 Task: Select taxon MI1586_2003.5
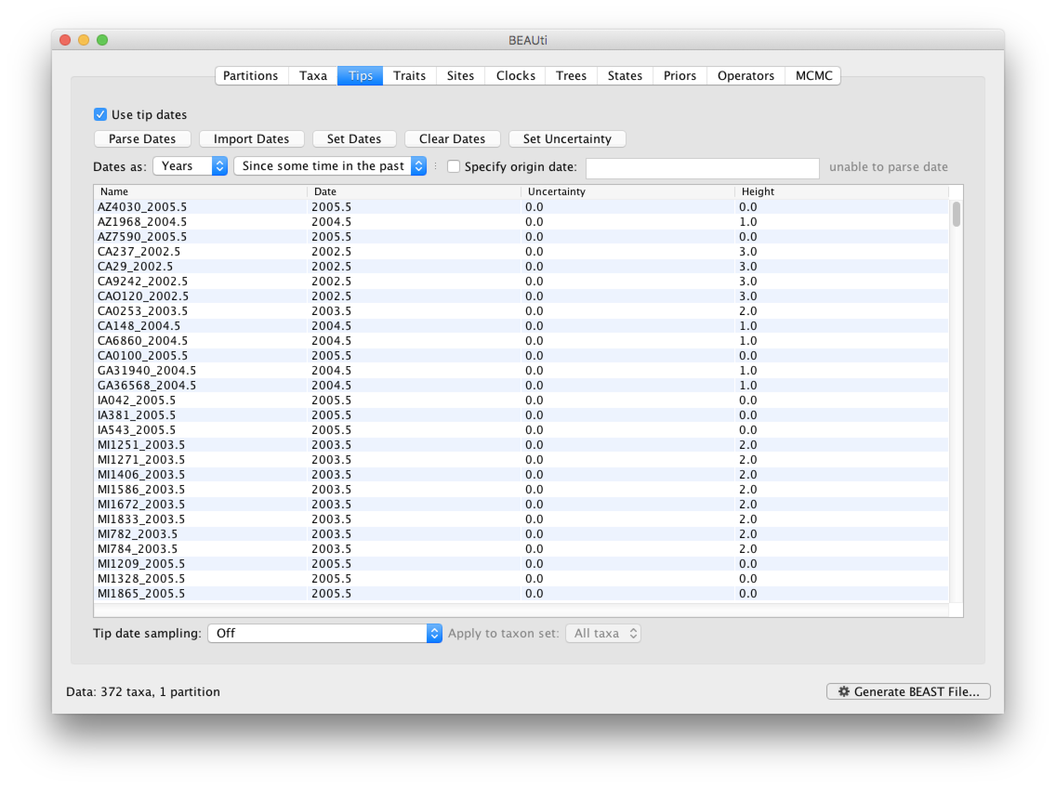pyautogui.click(x=141, y=489)
